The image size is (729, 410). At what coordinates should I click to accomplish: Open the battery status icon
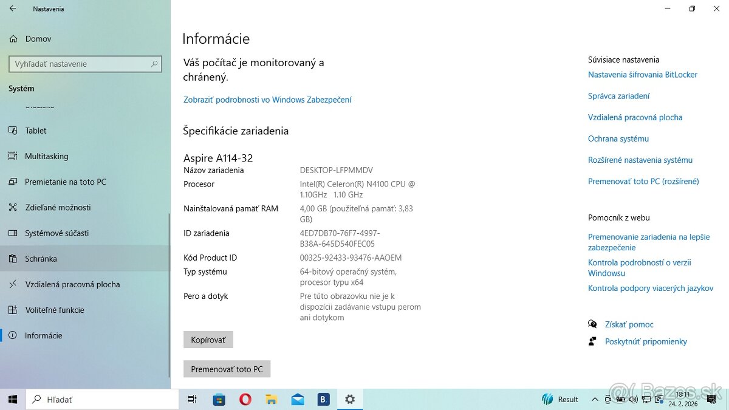(x=621, y=399)
